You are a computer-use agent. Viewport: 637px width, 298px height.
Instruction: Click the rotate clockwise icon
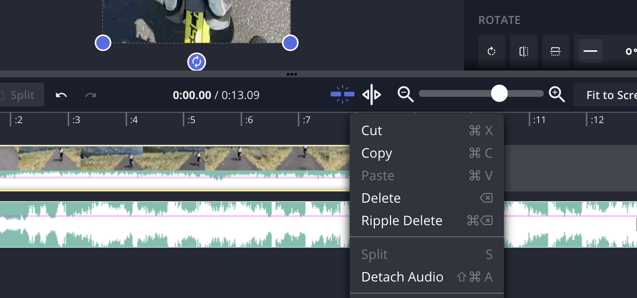[491, 51]
